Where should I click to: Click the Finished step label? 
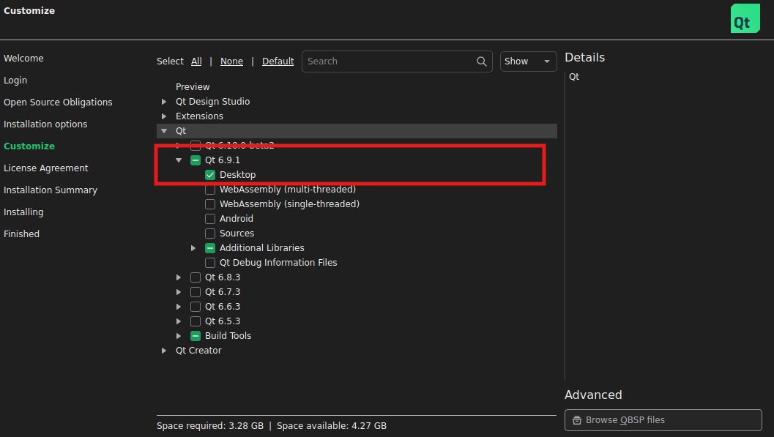pyautogui.click(x=22, y=234)
